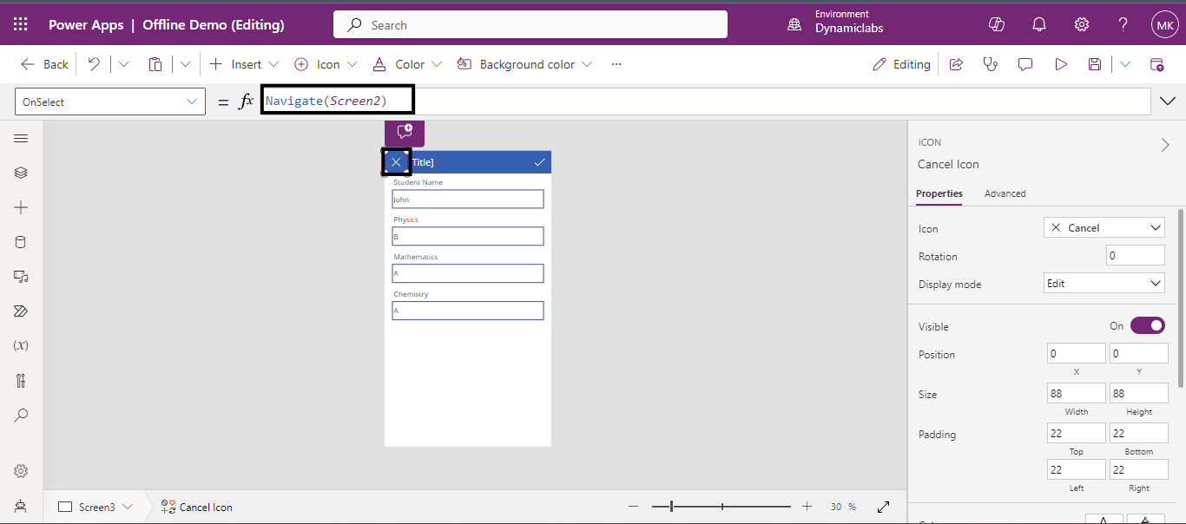Viewport: 1186px width, 524px height.
Task: Save the app with the disk icon
Action: pyautogui.click(x=1095, y=64)
